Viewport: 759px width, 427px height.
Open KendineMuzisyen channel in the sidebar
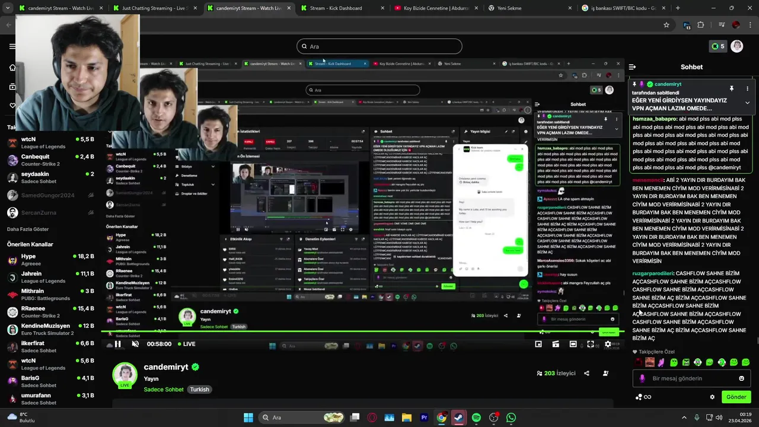coord(50,329)
